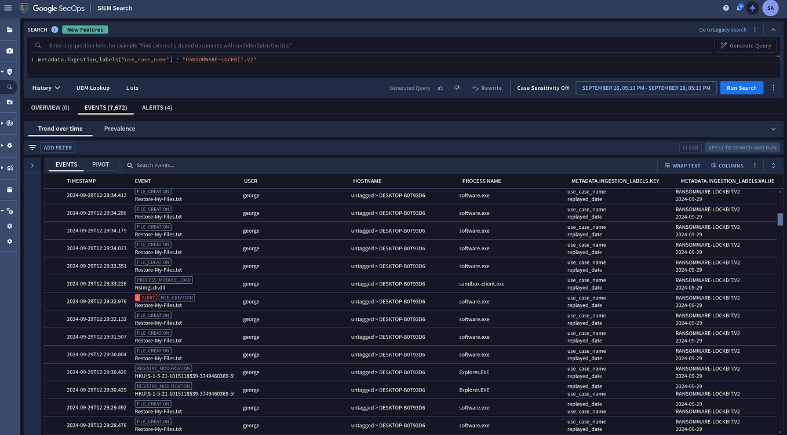
Task: Give the Generated Query a thumbs up
Action: 441,87
